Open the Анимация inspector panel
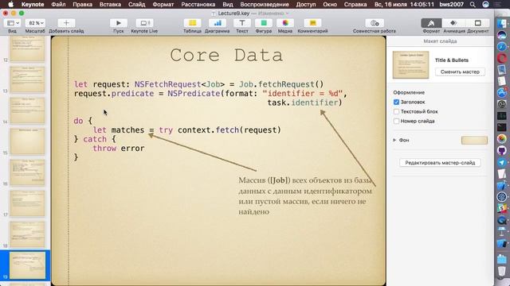Screen dimensions: 510x286 coord(453,23)
